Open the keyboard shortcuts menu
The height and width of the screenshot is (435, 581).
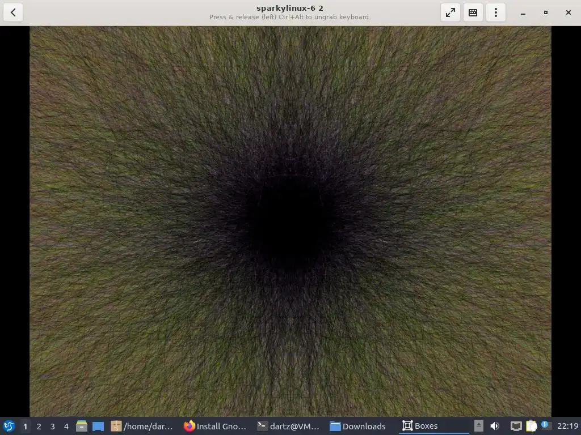click(473, 12)
